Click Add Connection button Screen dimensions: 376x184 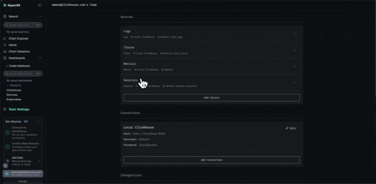tap(212, 160)
